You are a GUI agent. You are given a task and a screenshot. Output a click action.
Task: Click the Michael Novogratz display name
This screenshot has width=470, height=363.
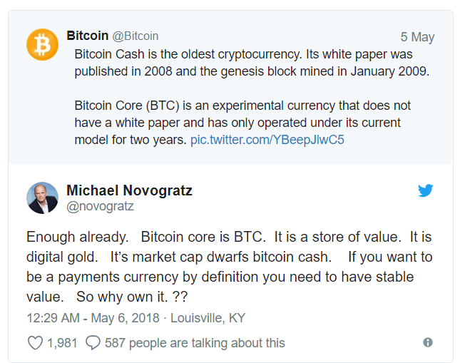pos(129,190)
